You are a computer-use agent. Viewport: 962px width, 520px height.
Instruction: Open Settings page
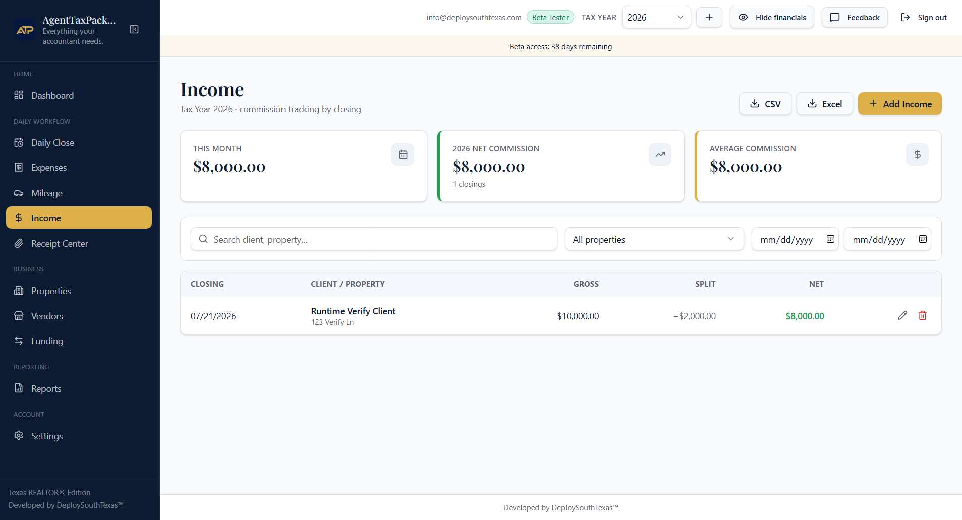[x=79, y=436]
